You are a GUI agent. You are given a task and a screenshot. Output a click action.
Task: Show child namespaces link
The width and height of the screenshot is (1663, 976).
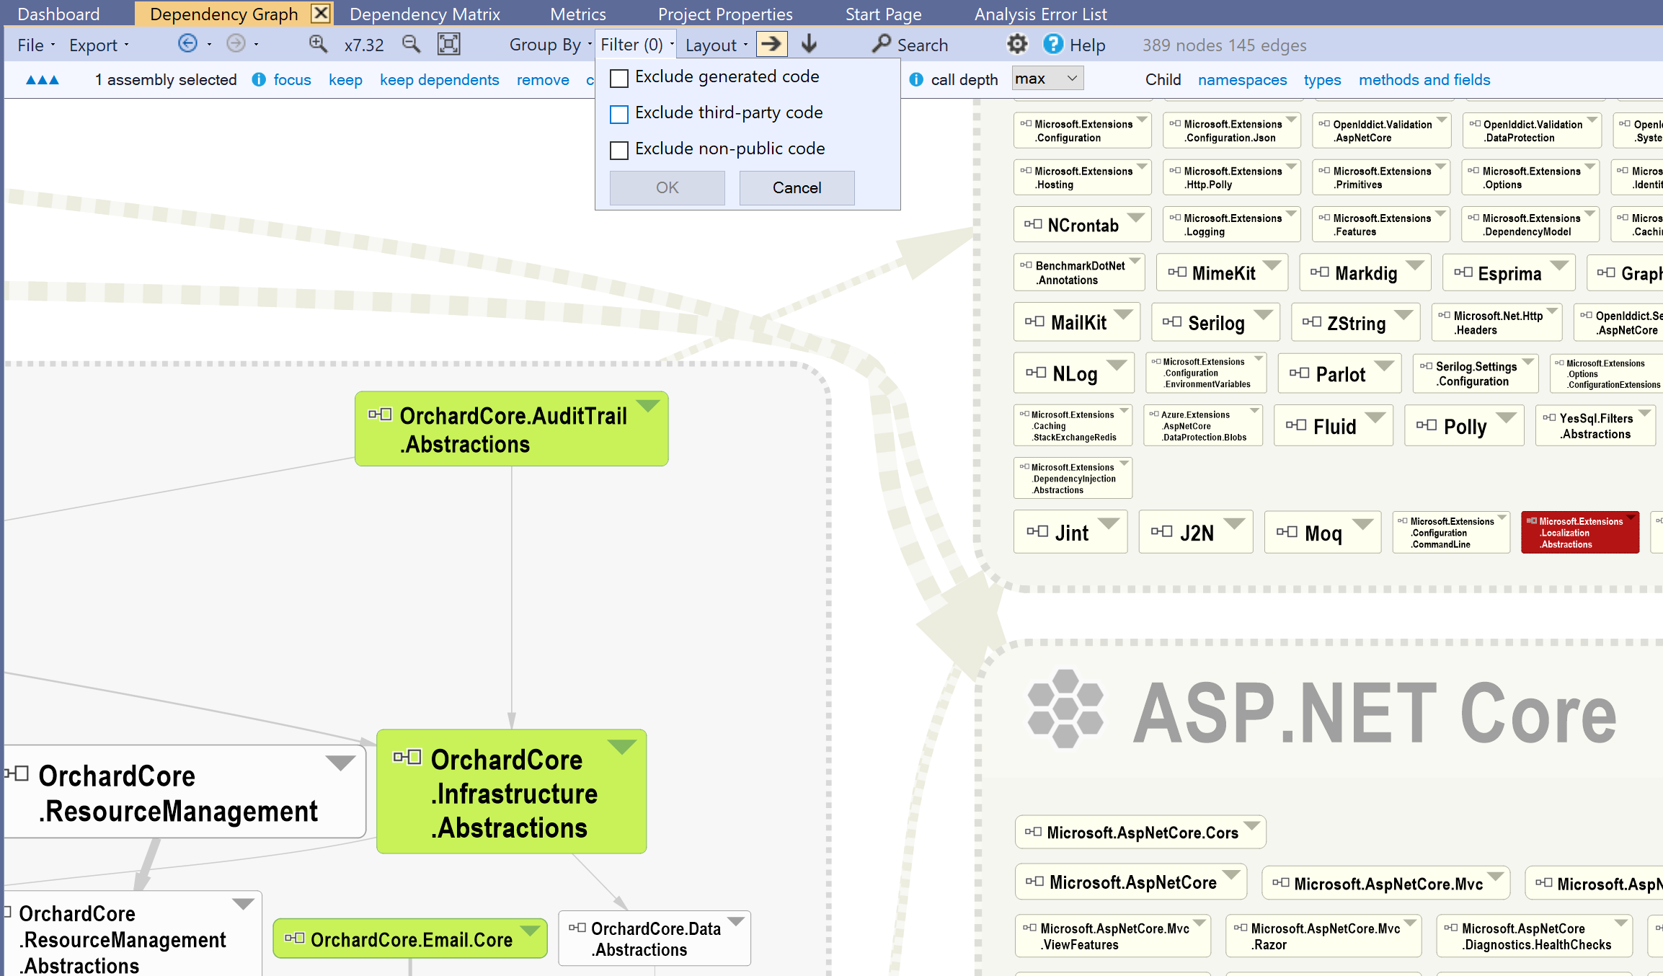(1242, 80)
